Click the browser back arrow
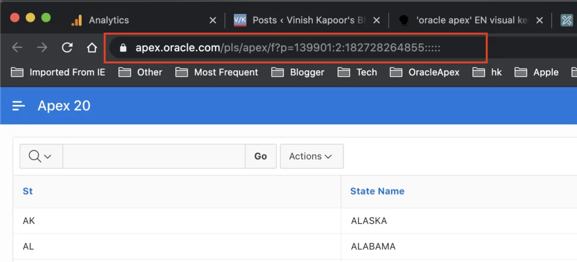This screenshot has width=577, height=262. pyautogui.click(x=17, y=47)
